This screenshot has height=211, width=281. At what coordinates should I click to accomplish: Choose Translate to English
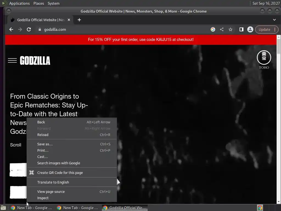click(x=72, y=182)
